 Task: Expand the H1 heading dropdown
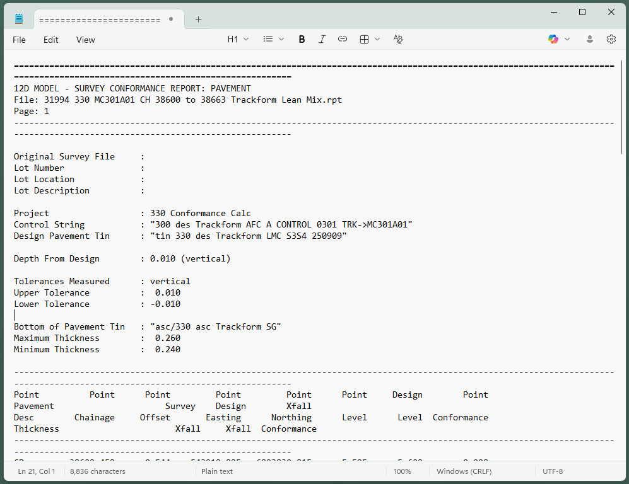pyautogui.click(x=238, y=39)
